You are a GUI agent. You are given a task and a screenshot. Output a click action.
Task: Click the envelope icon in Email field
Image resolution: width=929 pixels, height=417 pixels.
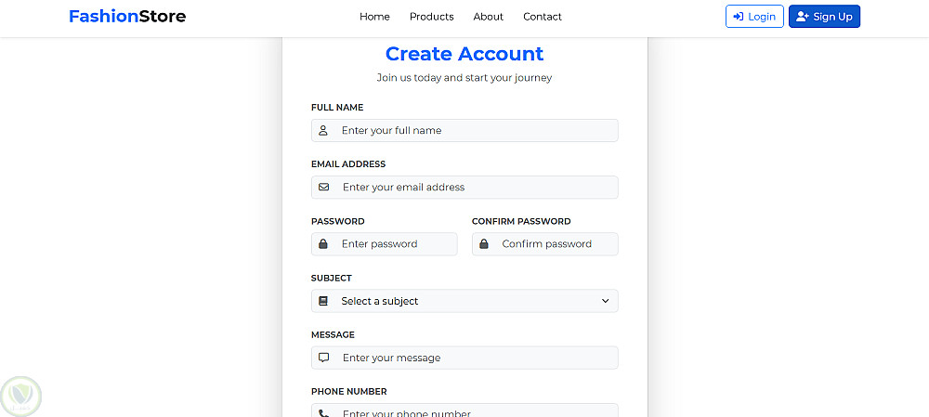(323, 187)
